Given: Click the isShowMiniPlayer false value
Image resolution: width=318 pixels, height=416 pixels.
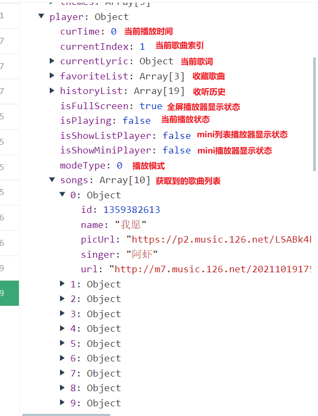Looking at the screenshot, I should (177, 150).
